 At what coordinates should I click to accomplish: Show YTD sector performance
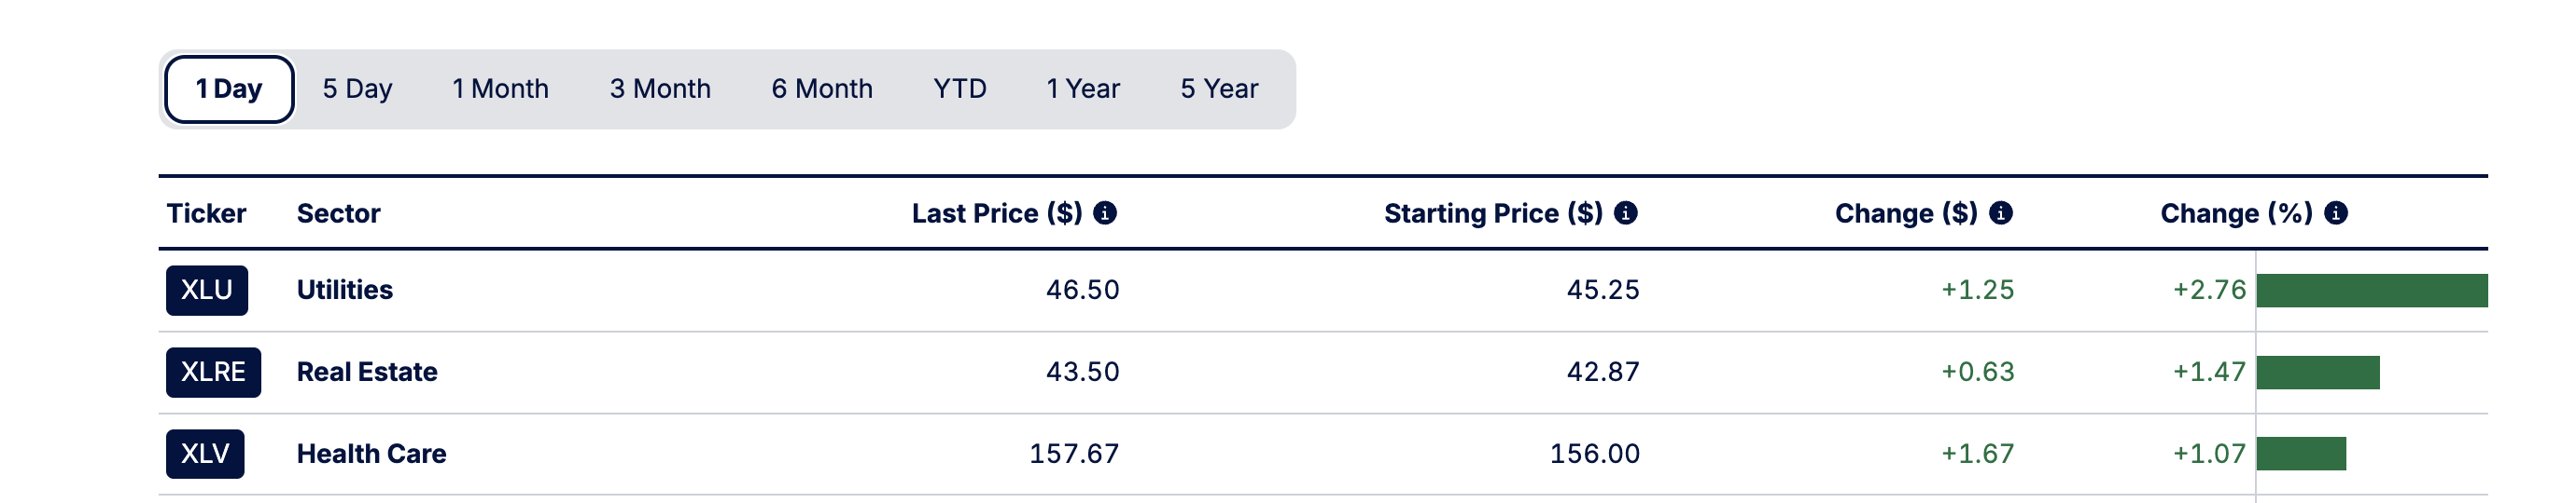tap(960, 88)
